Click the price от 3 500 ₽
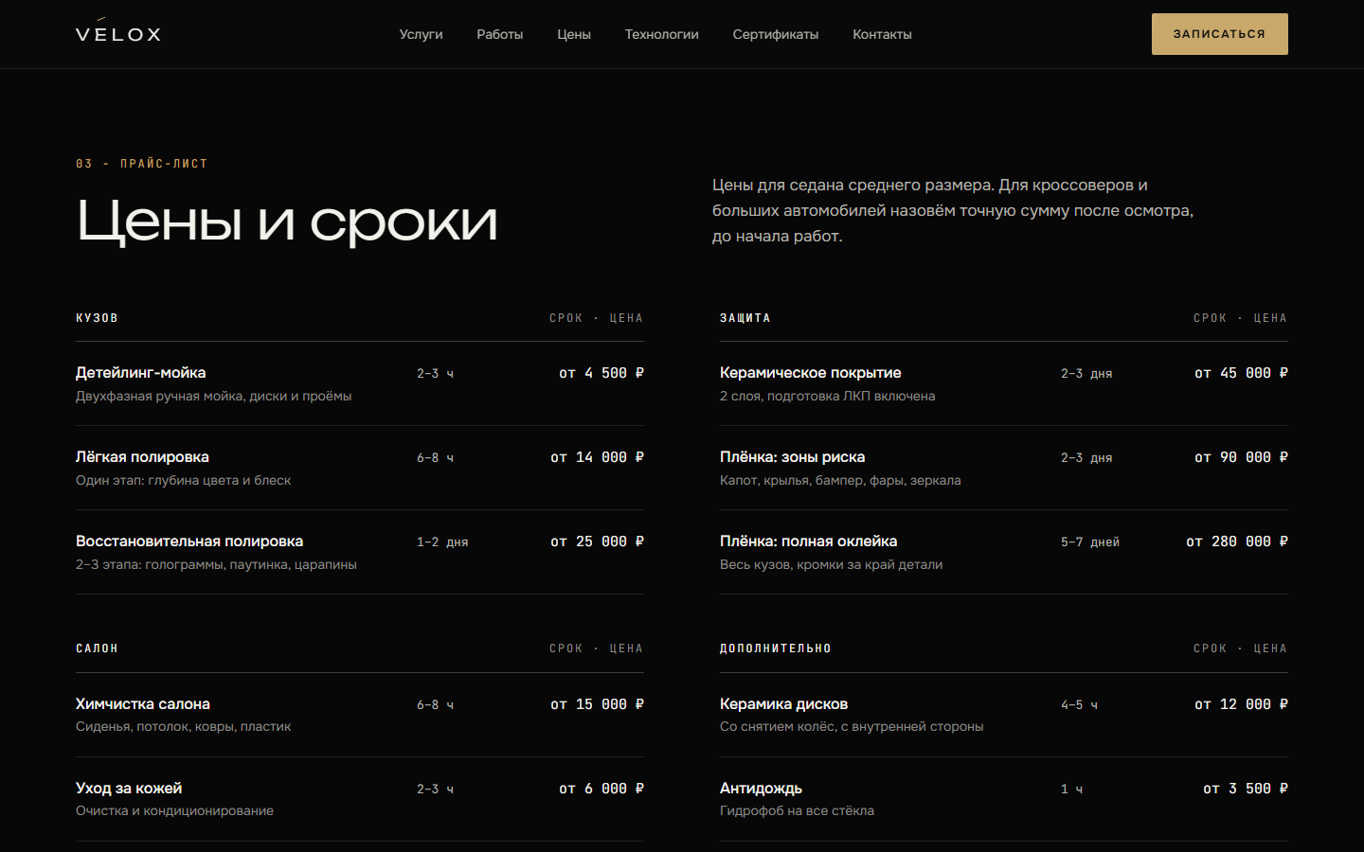 [1246, 789]
